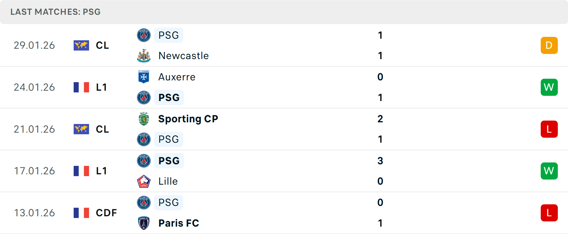Click French flag icon for CDF match

point(81,213)
